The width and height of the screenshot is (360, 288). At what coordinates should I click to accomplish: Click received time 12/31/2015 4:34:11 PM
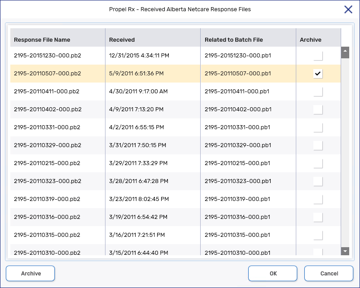point(139,56)
